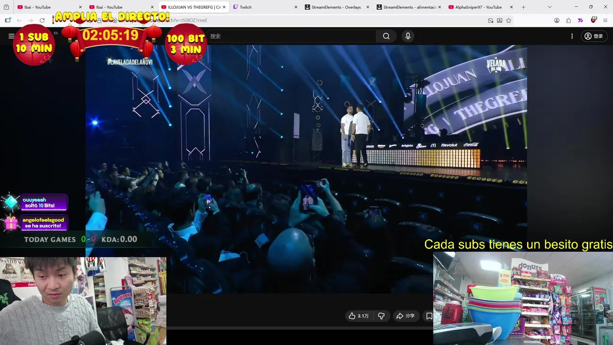
Task: Click the #LAVELADADELANOVI hashtag on the video
Action: (130, 62)
